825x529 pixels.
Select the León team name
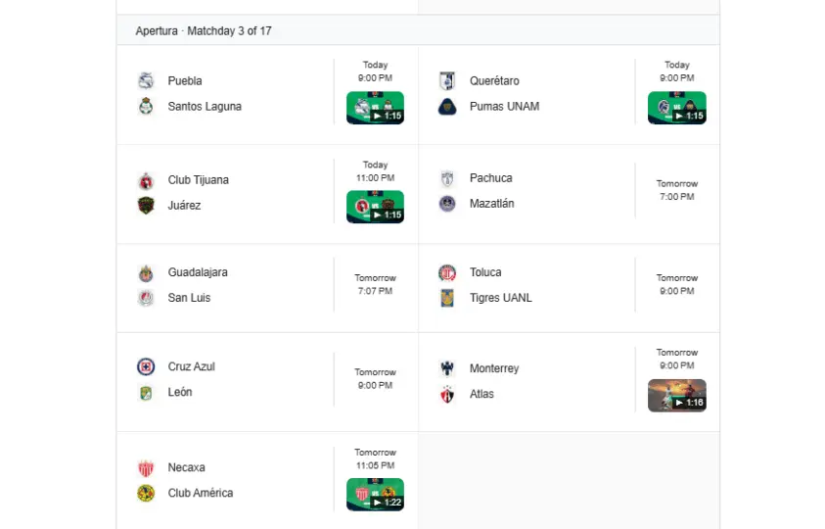pyautogui.click(x=180, y=392)
